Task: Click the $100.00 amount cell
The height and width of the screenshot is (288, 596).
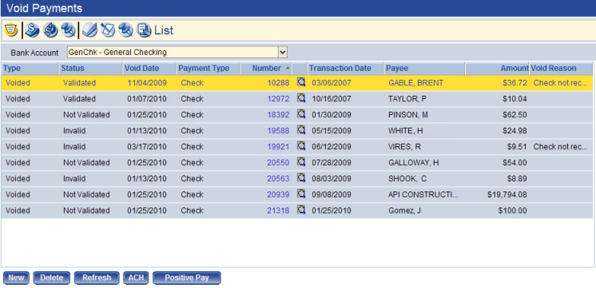Action: pyautogui.click(x=512, y=210)
